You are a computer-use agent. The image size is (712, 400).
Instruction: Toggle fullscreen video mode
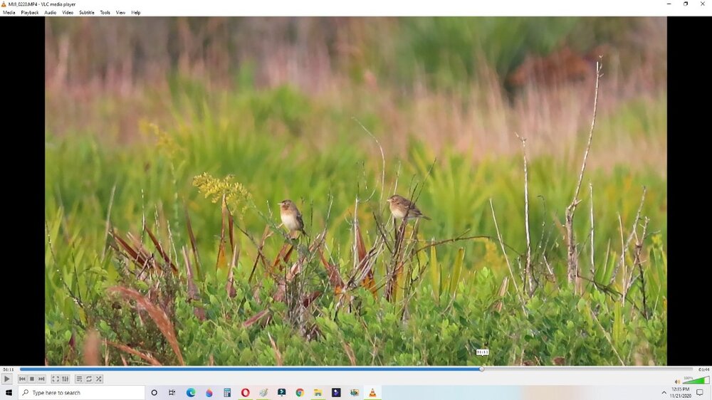(x=56, y=379)
